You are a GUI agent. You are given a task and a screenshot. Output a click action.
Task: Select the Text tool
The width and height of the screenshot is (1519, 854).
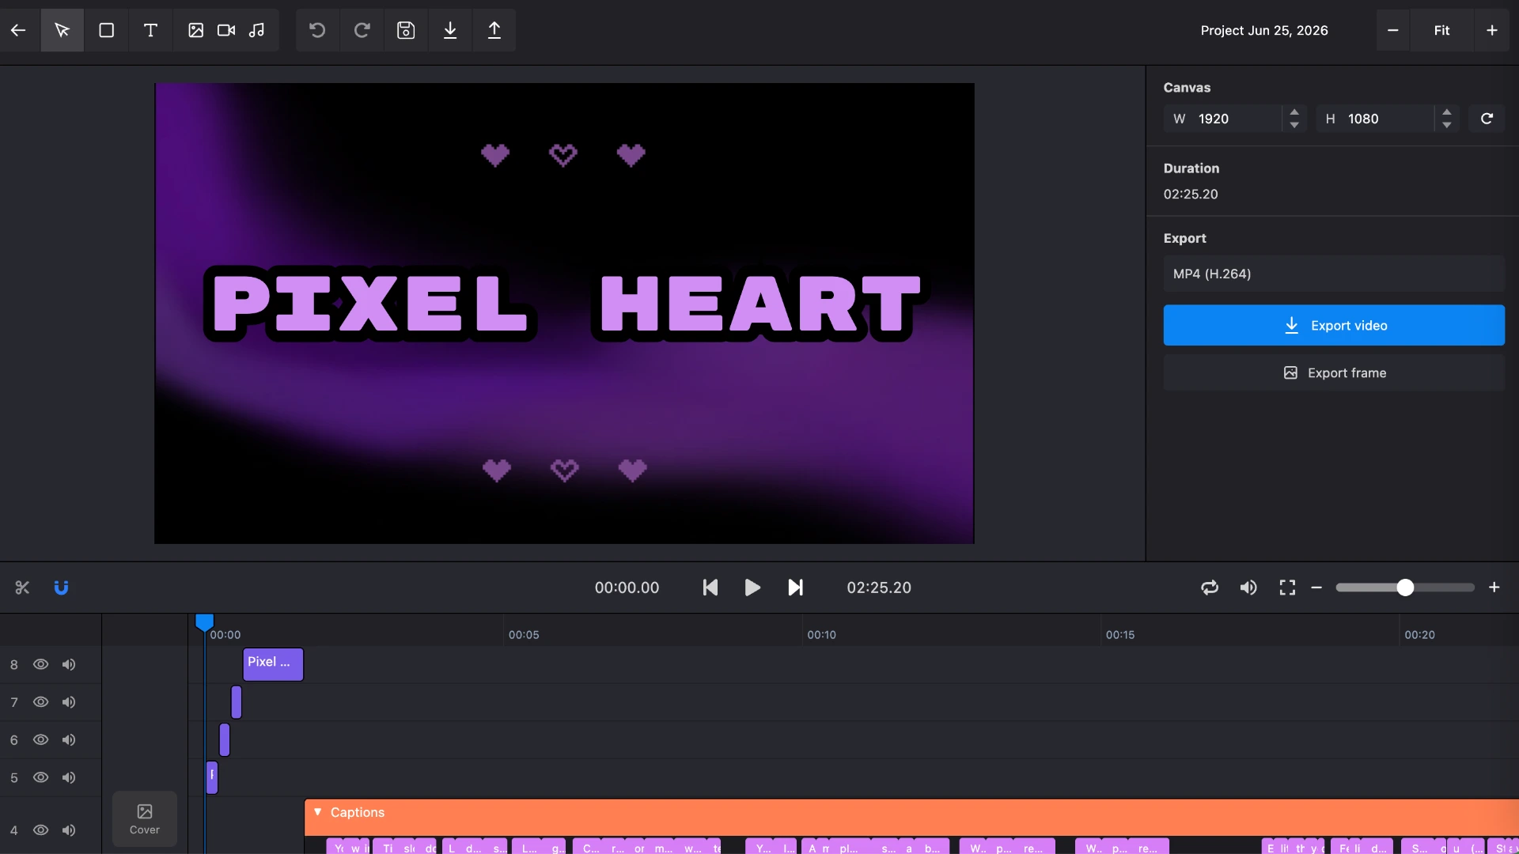click(150, 30)
